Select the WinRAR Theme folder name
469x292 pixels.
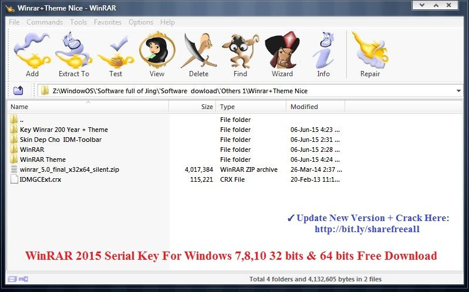tap(43, 159)
